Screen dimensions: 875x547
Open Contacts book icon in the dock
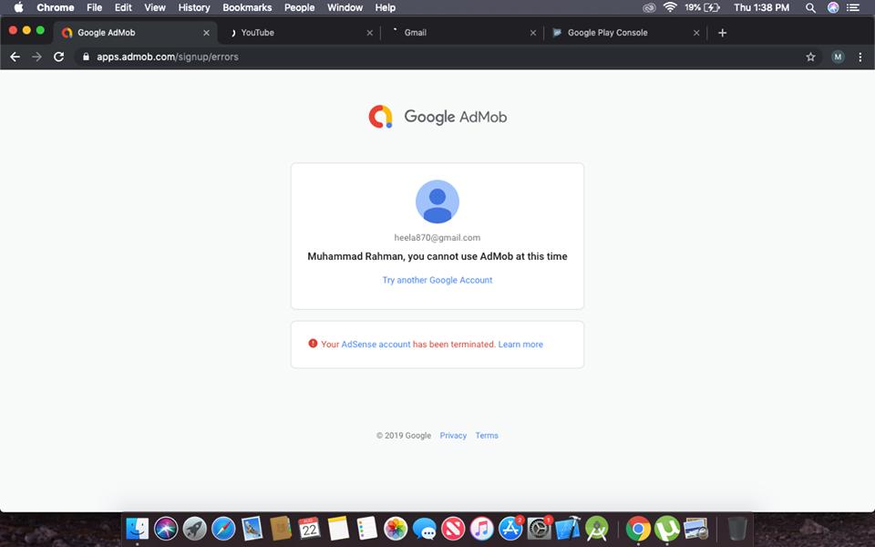[x=281, y=528]
